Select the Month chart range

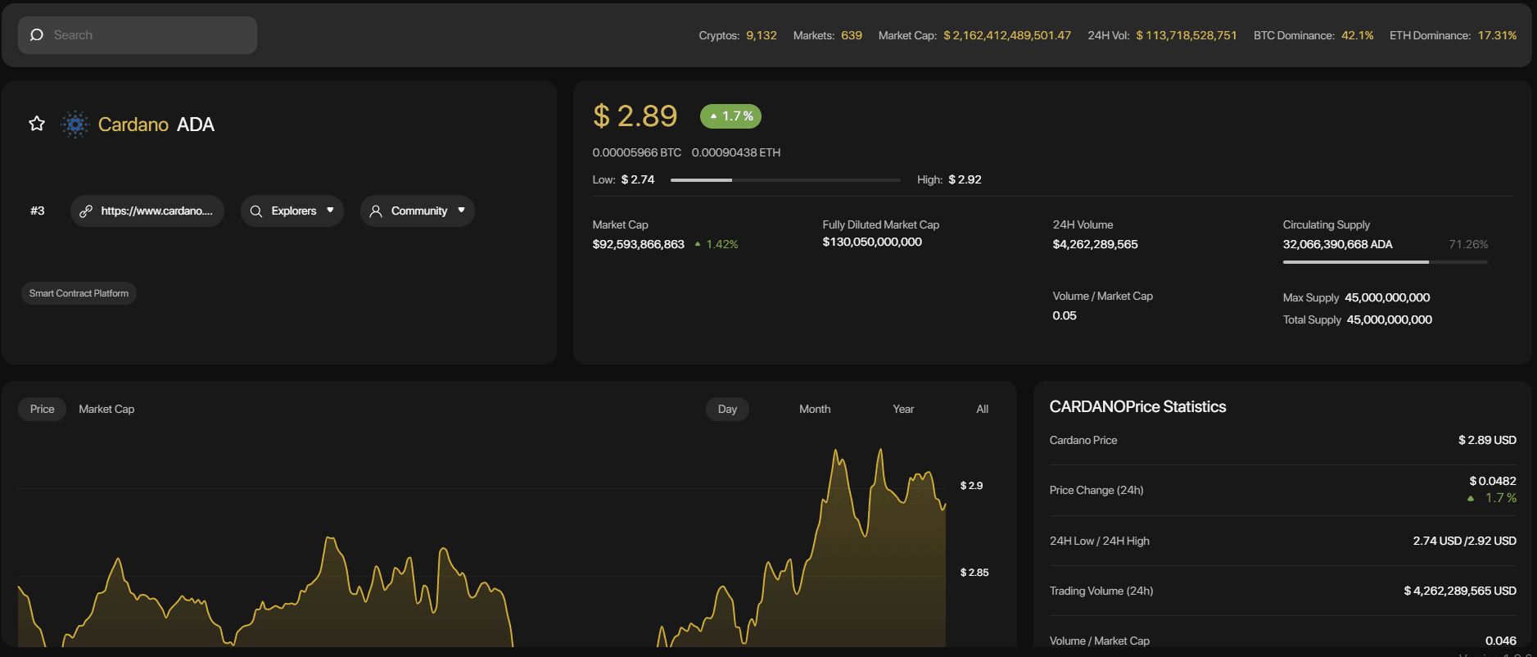(x=815, y=409)
